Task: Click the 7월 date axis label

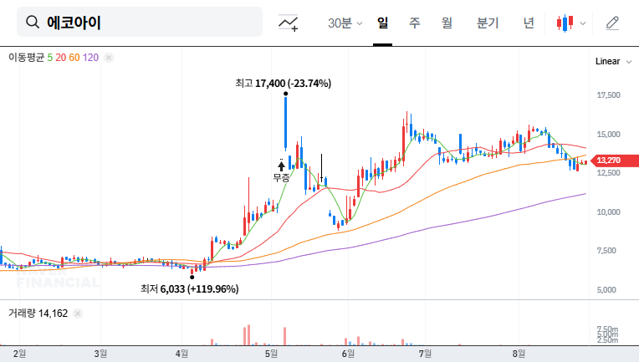Action: [425, 354]
